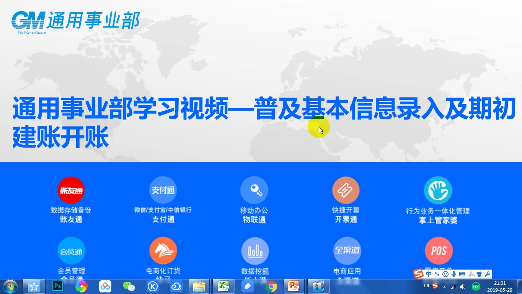Viewport: 522px width, 294px height.
Task: Click the 账友通 label under 数据存储备份
Action: pyautogui.click(x=71, y=220)
